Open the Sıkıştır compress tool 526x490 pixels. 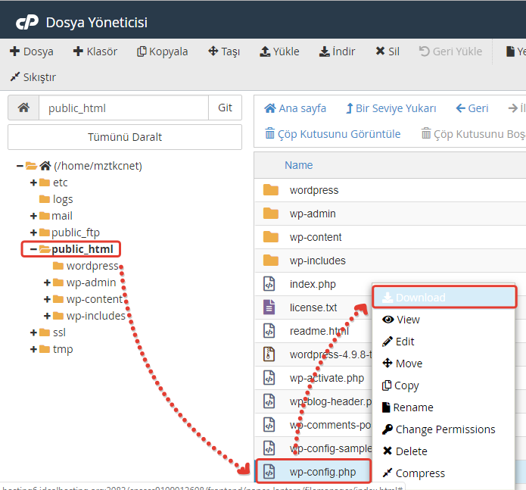33,76
